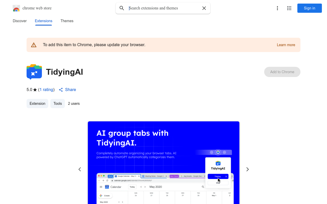Click the rating star icon
Image resolution: width=327 pixels, height=204 pixels.
point(35,90)
